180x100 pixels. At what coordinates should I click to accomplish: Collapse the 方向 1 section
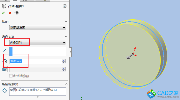pyautogui.click(x=66, y=36)
